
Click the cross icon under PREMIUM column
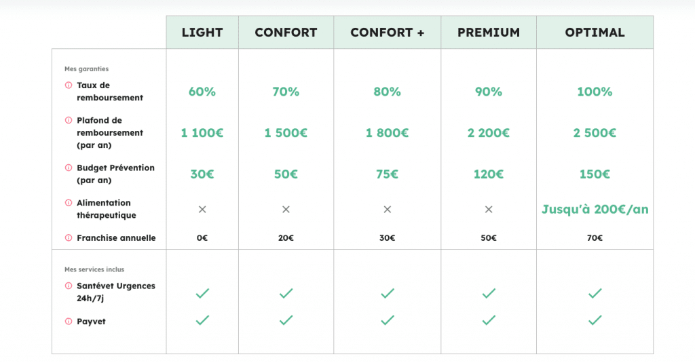pyautogui.click(x=488, y=210)
